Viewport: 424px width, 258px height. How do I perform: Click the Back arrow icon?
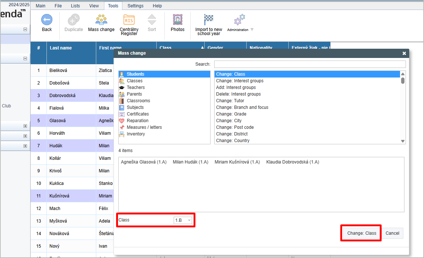(47, 20)
